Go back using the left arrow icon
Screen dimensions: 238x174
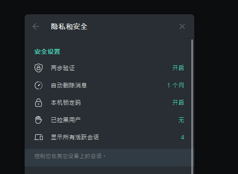click(x=36, y=26)
